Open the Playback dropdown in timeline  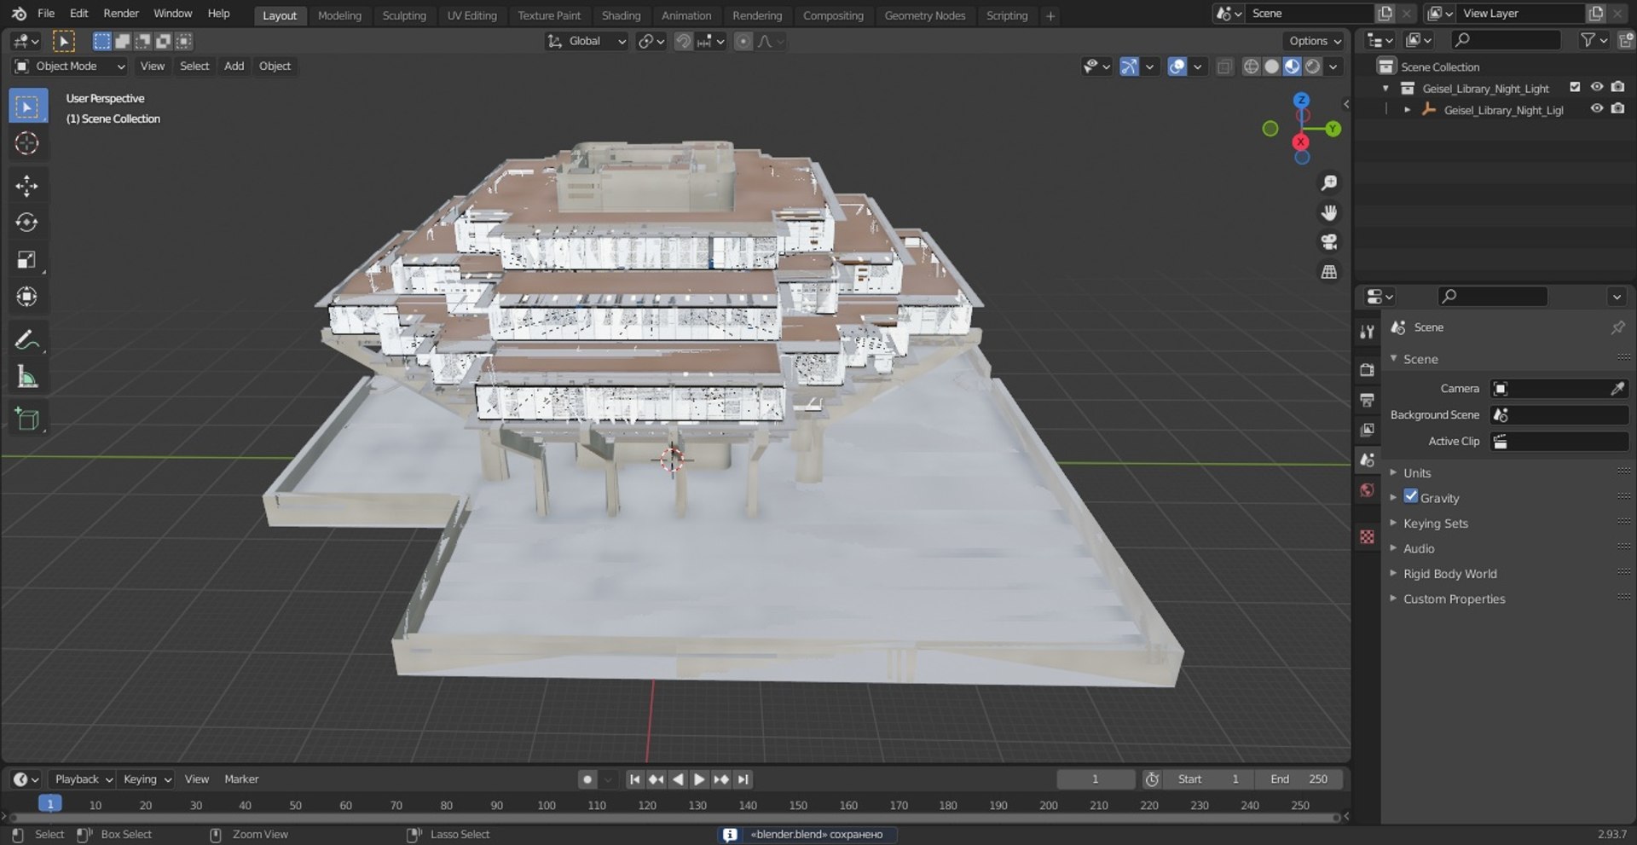click(x=83, y=779)
